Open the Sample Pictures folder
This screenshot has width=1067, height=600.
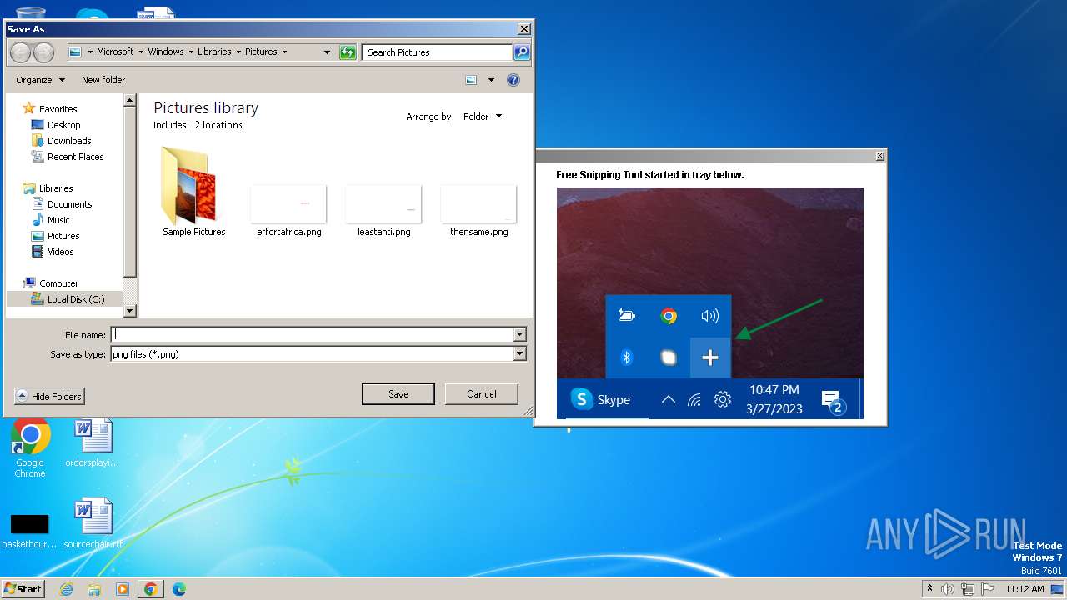[193, 192]
